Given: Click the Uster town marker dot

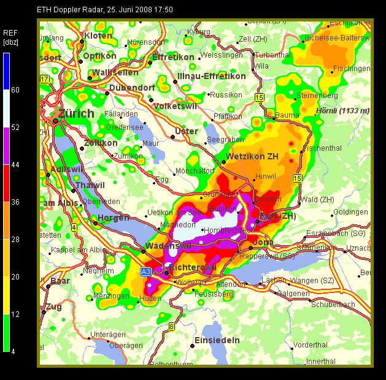Looking at the screenshot, I should click(173, 137).
